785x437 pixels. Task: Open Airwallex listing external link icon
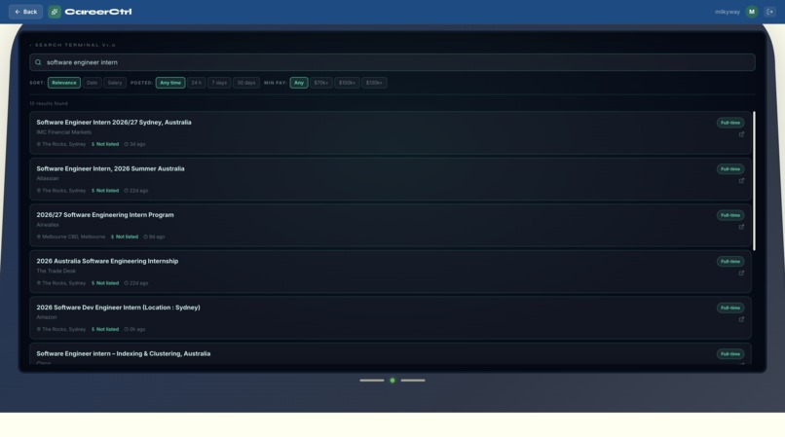(741, 227)
